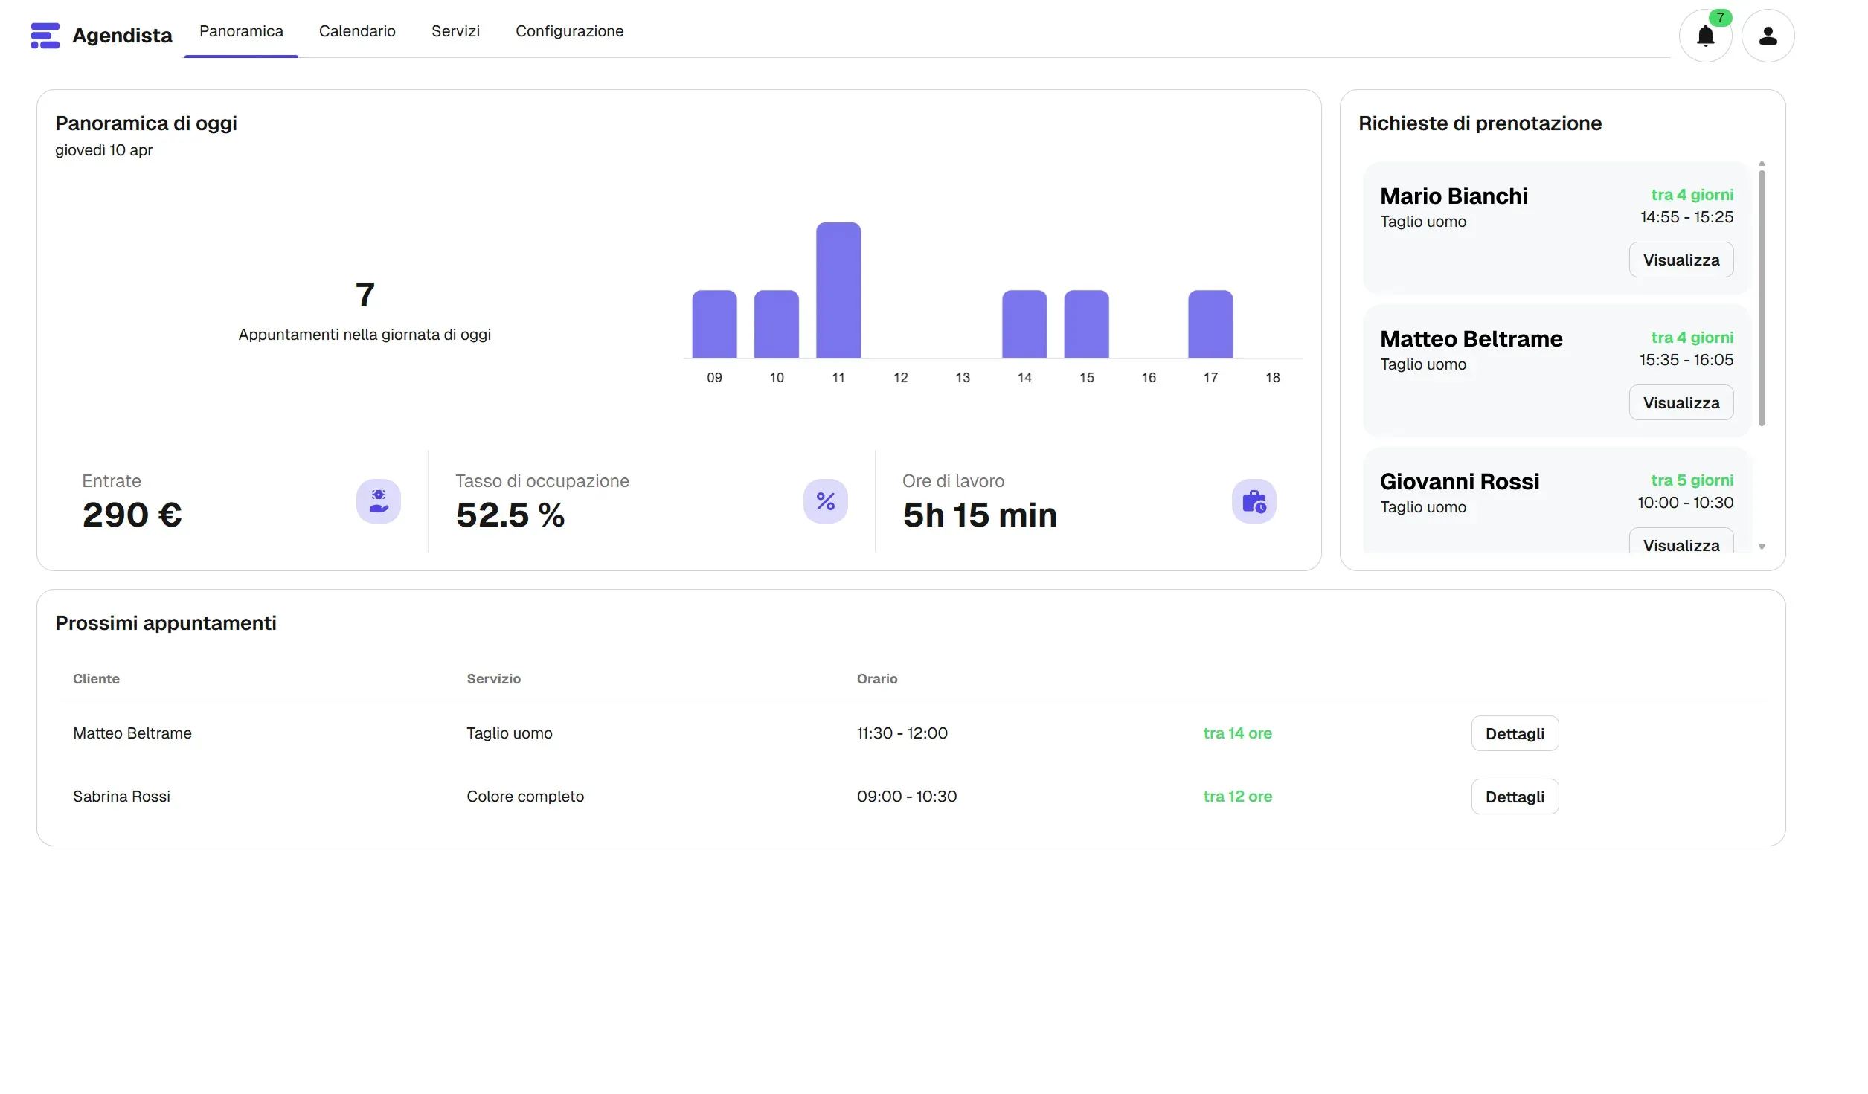Image resolution: width=1868 pixels, height=1094 pixels.
Task: Click the Entrate income icon
Action: (379, 501)
